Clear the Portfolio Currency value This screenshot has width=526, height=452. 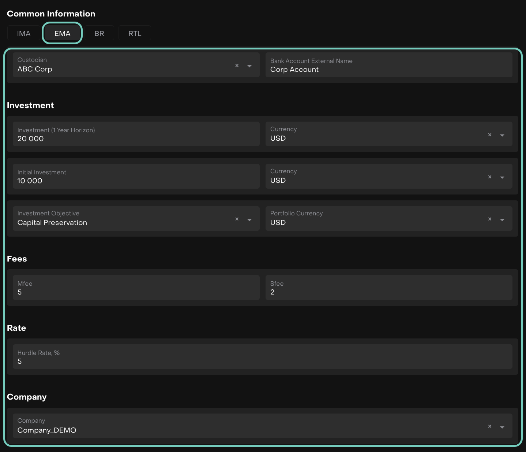click(x=490, y=219)
